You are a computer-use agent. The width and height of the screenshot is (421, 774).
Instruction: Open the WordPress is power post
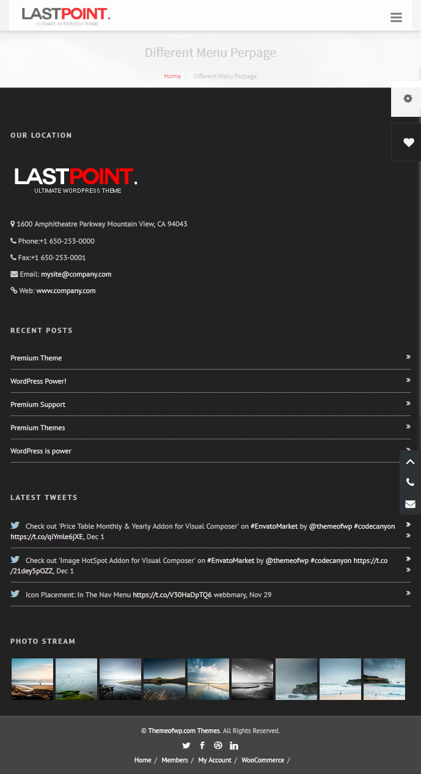[x=41, y=451]
